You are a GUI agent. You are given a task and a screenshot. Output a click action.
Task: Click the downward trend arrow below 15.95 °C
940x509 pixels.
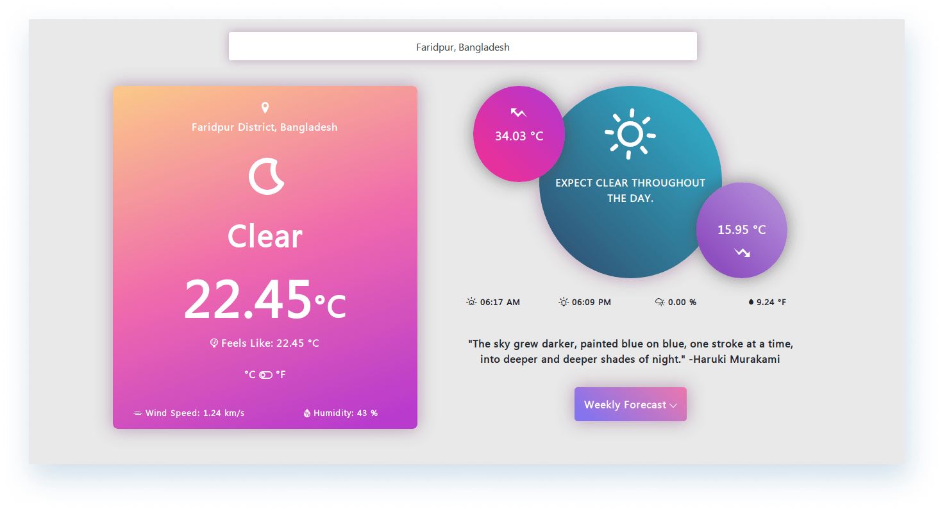point(743,253)
